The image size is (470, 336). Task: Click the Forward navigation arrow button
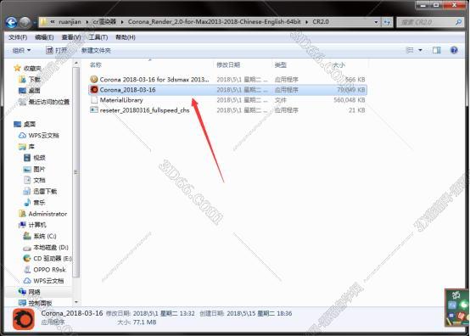pyautogui.click(x=25, y=22)
